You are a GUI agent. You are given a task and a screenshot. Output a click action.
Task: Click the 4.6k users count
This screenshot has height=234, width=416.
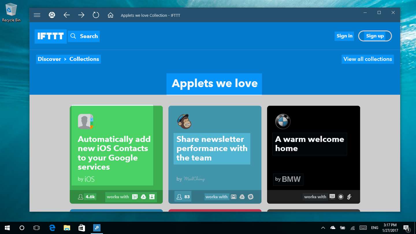pos(90,197)
